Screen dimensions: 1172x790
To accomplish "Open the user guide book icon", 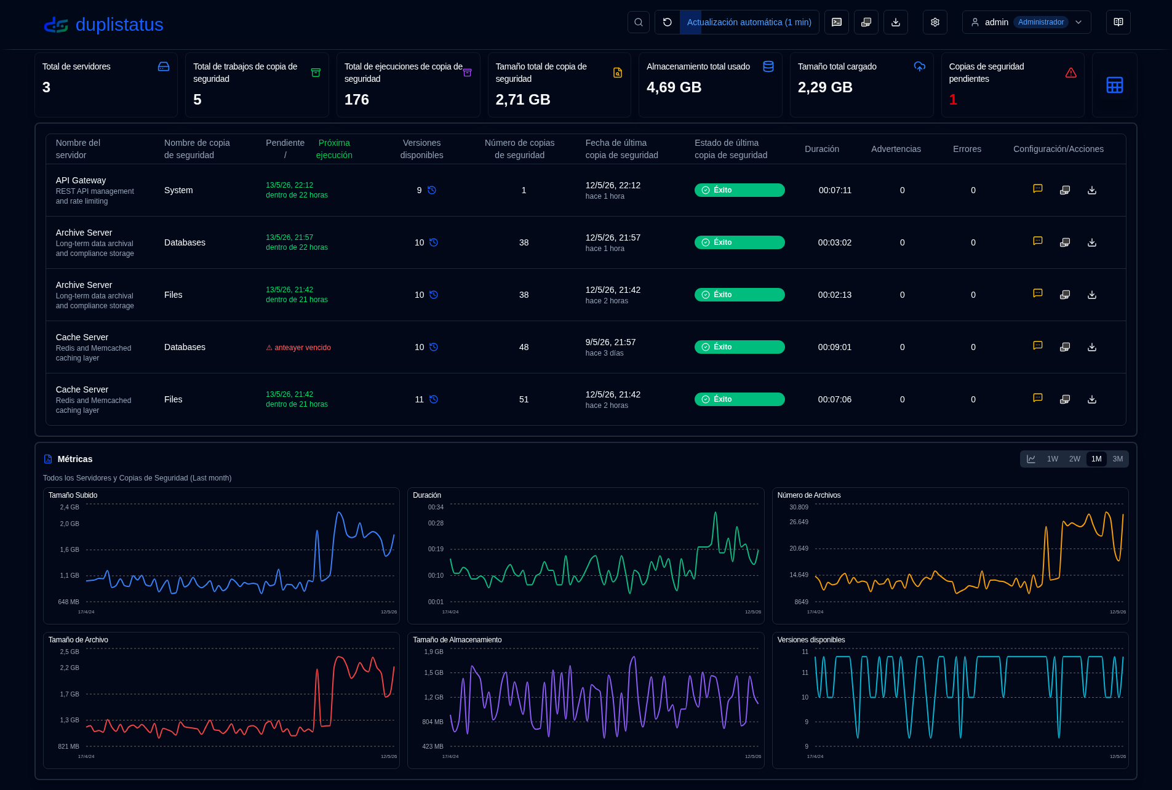I will coord(1118,22).
